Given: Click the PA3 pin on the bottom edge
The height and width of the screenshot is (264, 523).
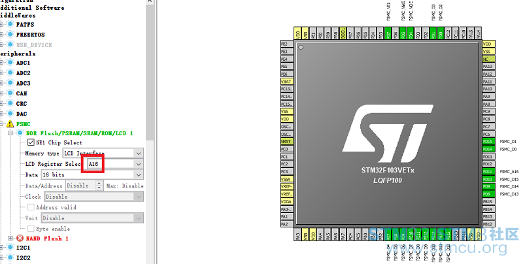Looking at the screenshot, I should (x=297, y=235).
